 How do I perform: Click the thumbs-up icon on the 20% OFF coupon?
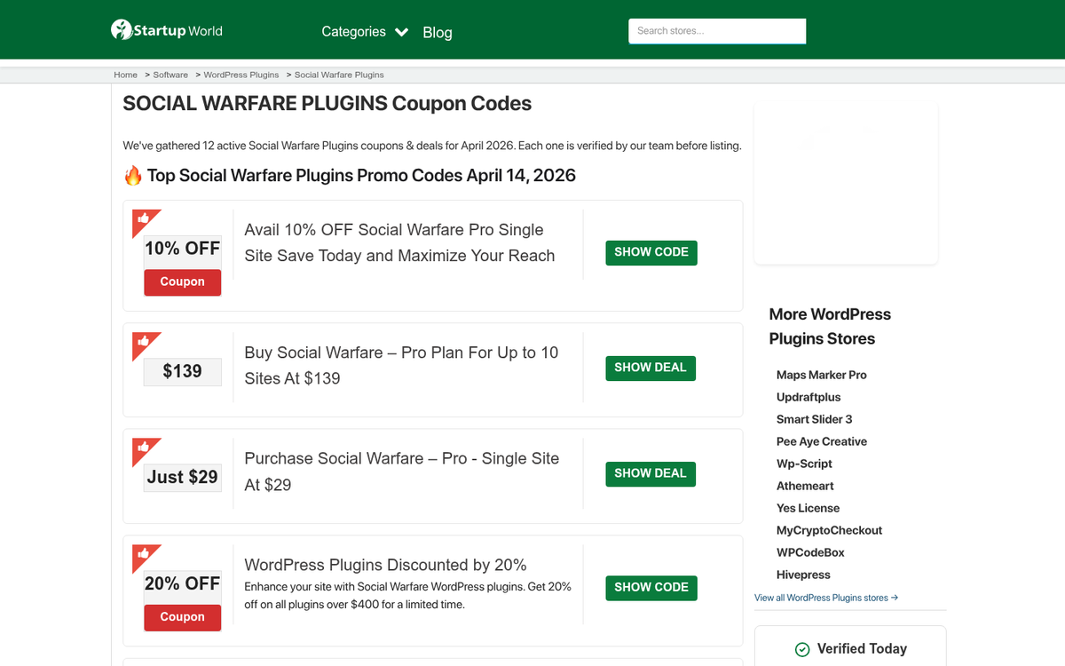click(x=145, y=553)
